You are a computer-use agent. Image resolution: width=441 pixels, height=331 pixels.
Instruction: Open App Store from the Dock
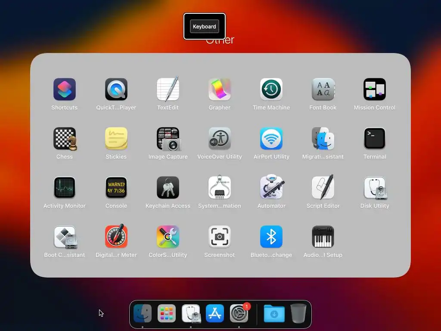tap(215, 313)
